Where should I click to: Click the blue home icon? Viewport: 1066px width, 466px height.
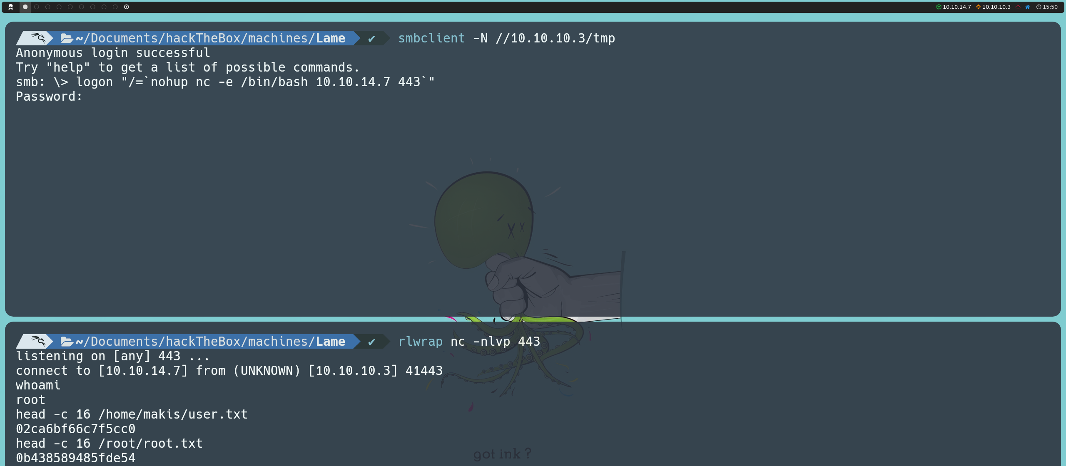pyautogui.click(x=1027, y=7)
